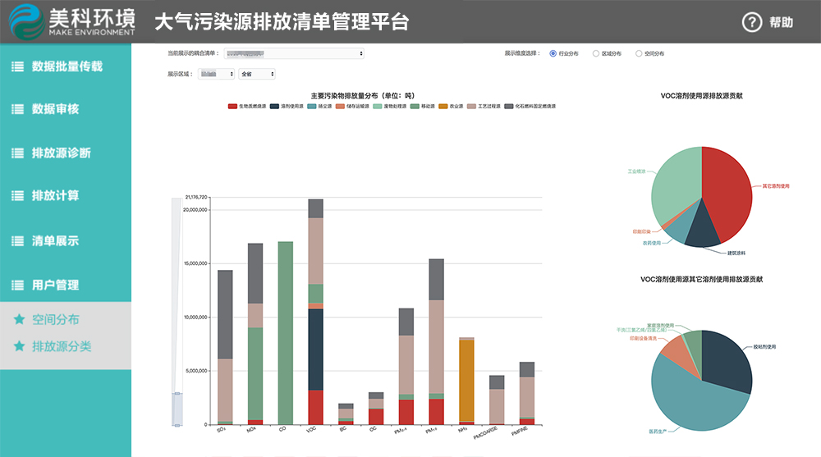Click star icon beside 排放源分类
This screenshot has width=821, height=457.
coord(19,347)
